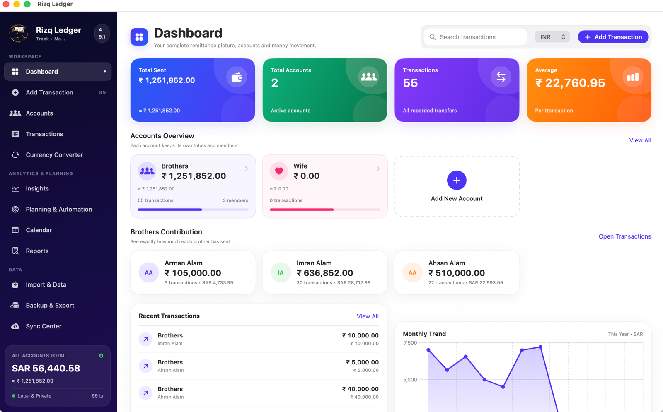This screenshot has width=663, height=412.
Task: Click the people icon on Total Accounts card
Action: click(x=369, y=77)
